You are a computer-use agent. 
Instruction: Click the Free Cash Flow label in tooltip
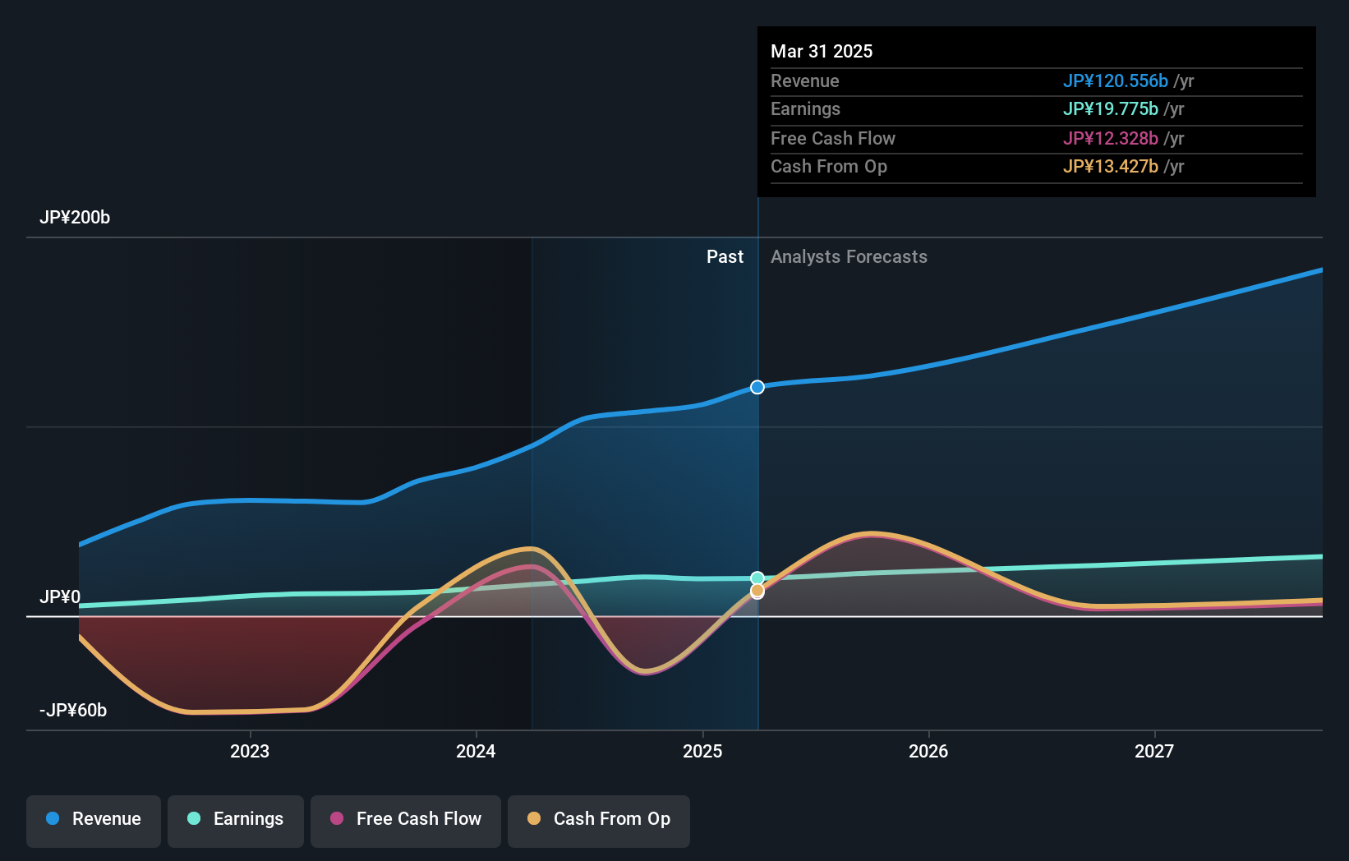point(833,138)
